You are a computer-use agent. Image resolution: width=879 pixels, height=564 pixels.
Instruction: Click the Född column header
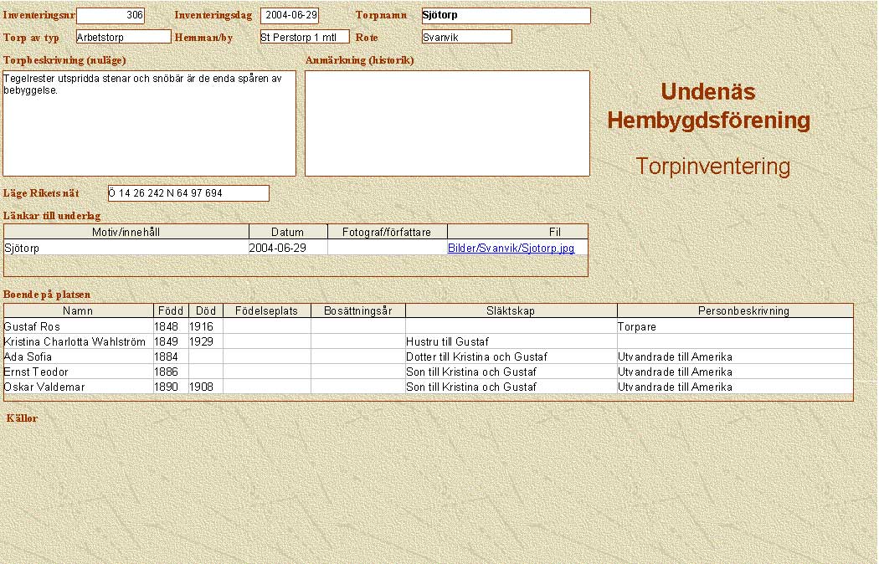(x=171, y=310)
